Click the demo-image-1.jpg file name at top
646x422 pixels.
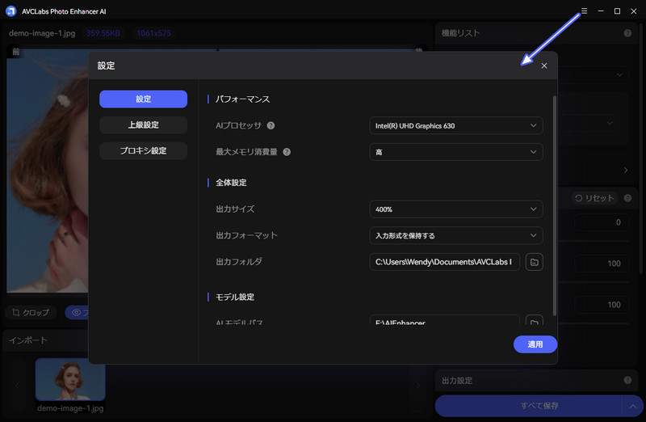pos(42,33)
